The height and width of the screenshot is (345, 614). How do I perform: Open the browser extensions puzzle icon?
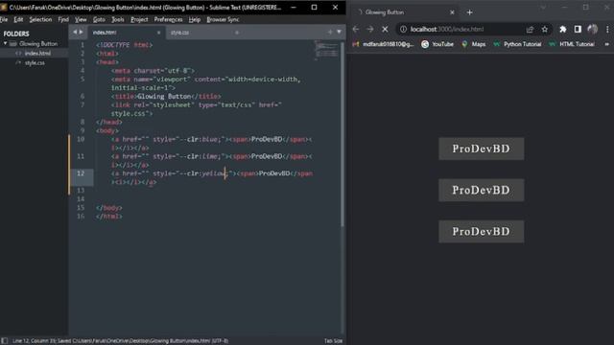(563, 30)
